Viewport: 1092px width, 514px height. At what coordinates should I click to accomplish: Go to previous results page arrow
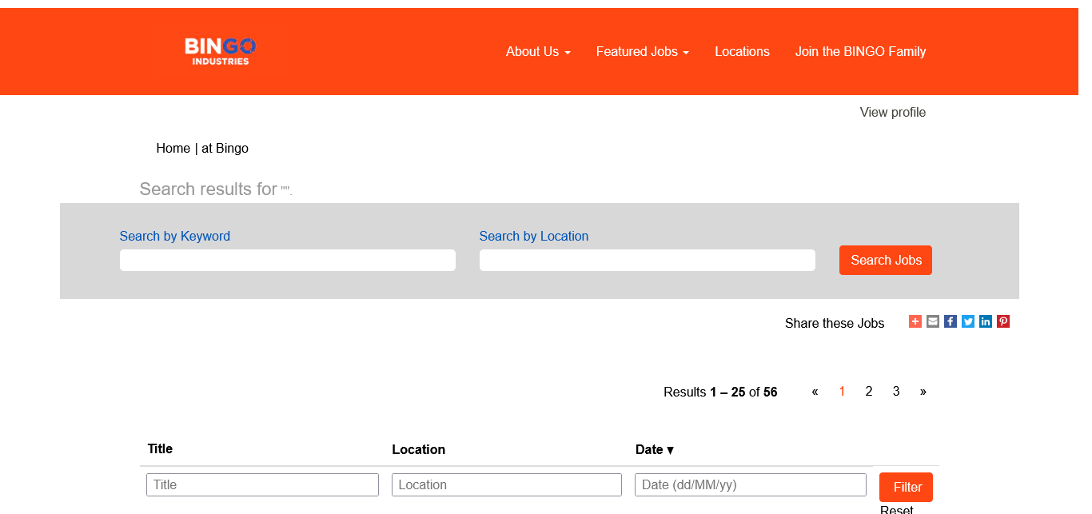815,392
